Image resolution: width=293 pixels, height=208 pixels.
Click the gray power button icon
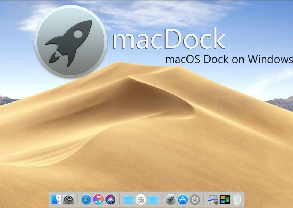click(x=195, y=200)
